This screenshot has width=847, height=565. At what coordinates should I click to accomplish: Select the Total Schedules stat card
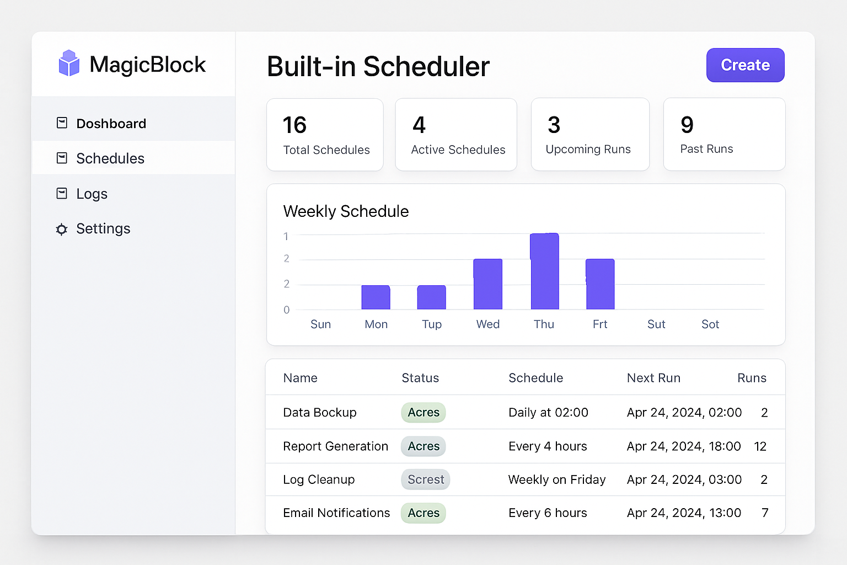[x=325, y=134]
